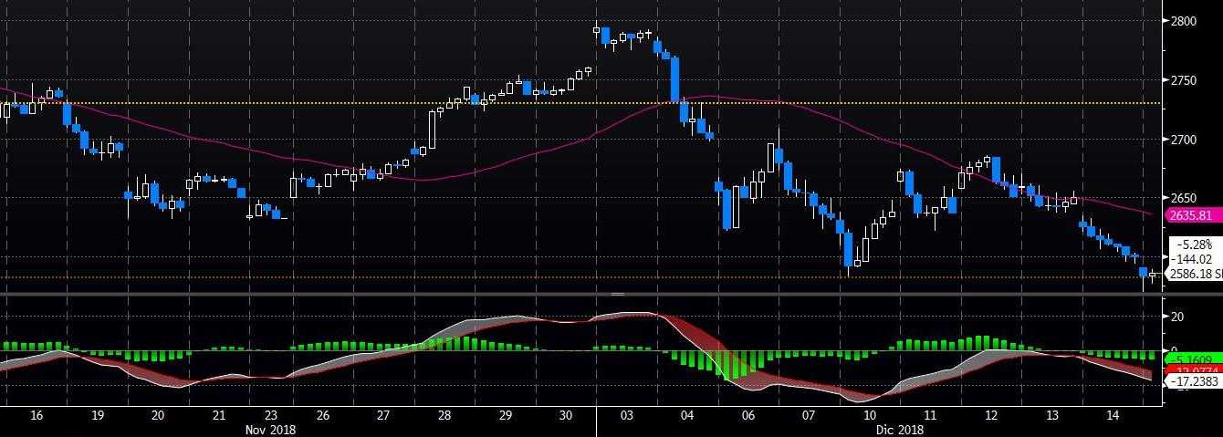The image size is (1223, 437).
Task: Click date label 03 on time axis
Action: [x=626, y=415]
